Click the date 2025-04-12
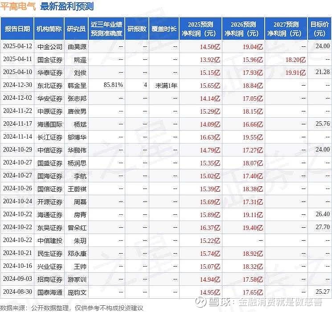Screen dimensions: 332x312 click(x=17, y=46)
